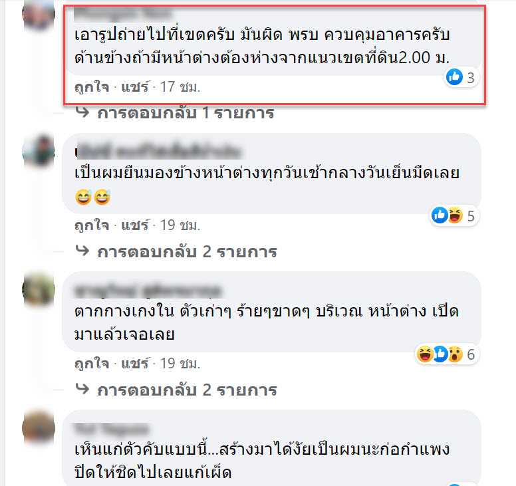Click the laughing emoji on the underwear comment
This screenshot has width=516, height=486.
pos(424,354)
